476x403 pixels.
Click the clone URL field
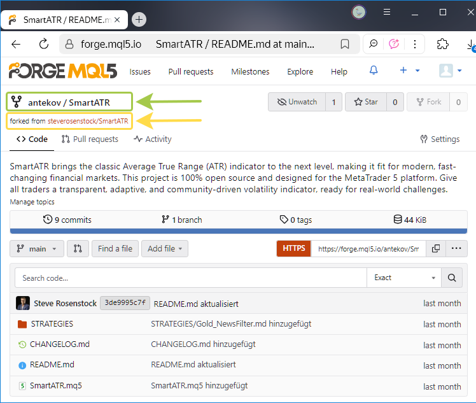[368, 249]
